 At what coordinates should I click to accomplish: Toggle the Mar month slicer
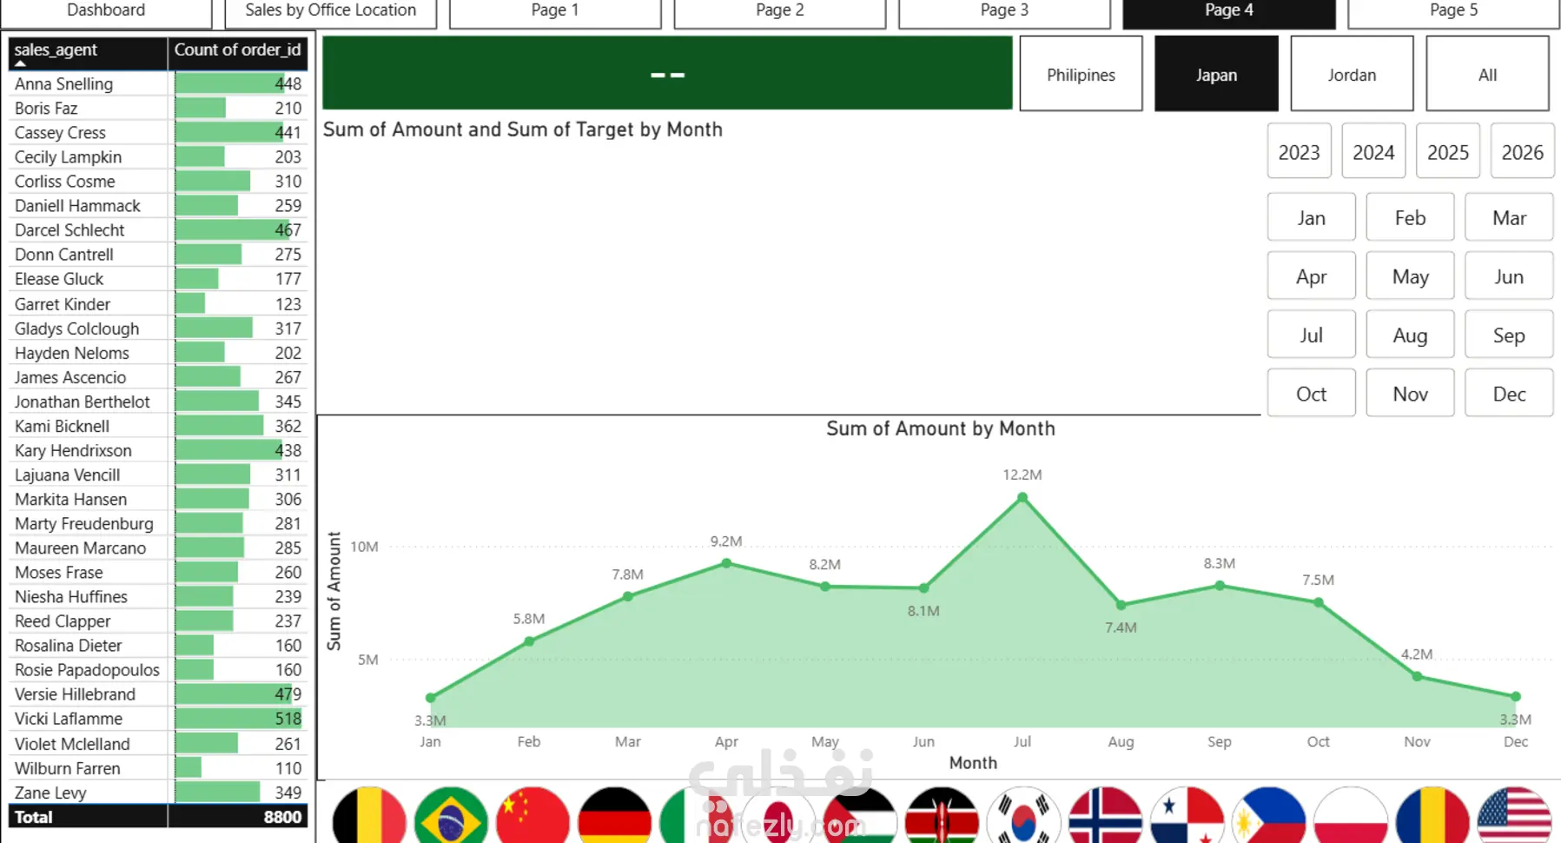click(x=1509, y=217)
